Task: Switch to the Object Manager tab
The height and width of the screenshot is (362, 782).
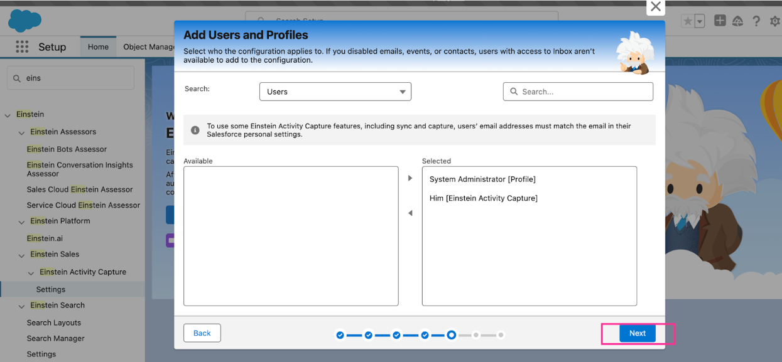Action: point(149,46)
